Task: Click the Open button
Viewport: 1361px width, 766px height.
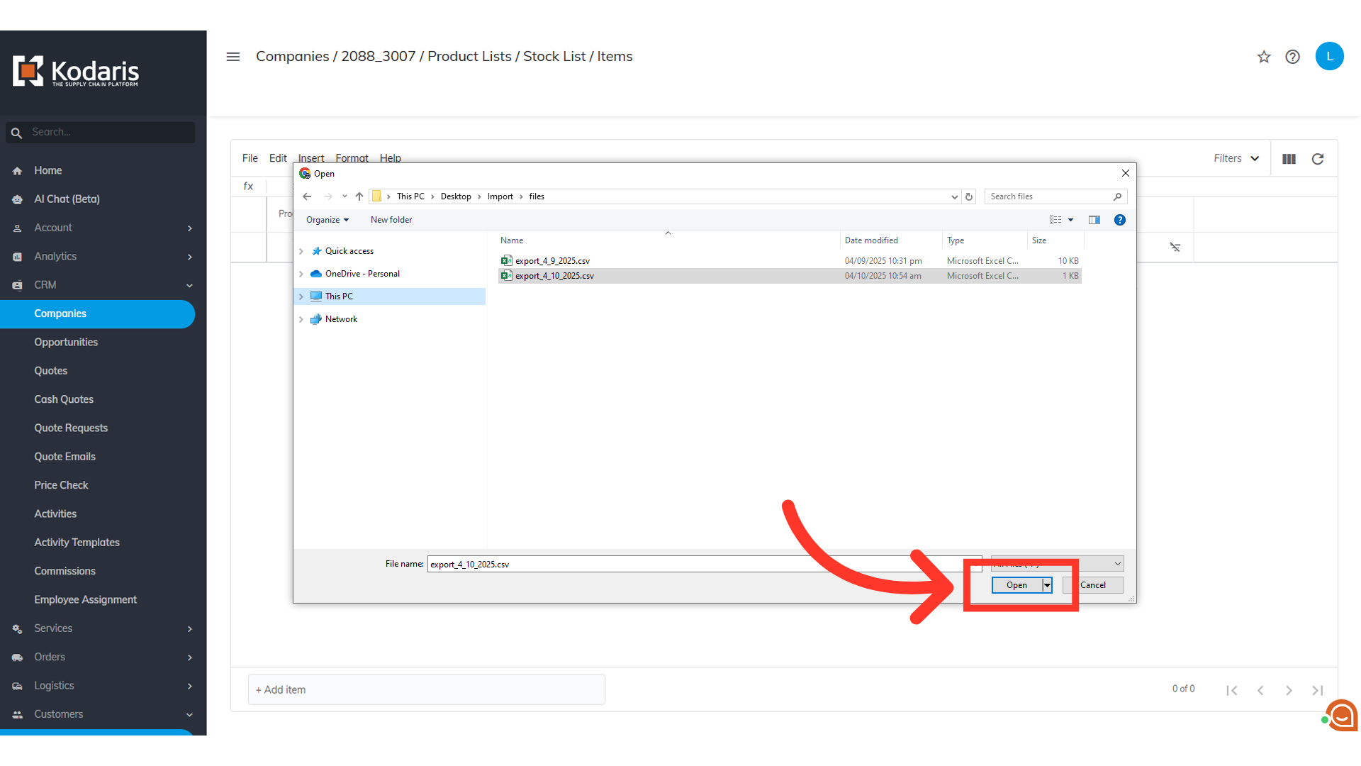Action: tap(1016, 585)
